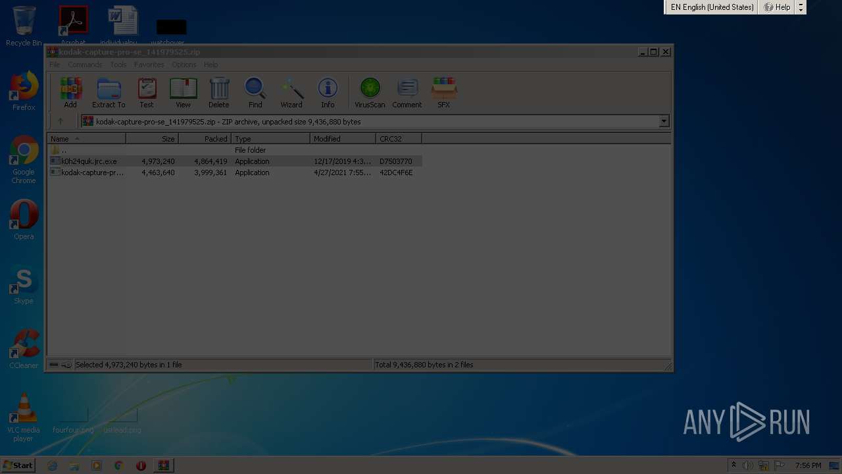Open Opera from the taskbar
This screenshot has width=842, height=474.
pyautogui.click(x=141, y=465)
